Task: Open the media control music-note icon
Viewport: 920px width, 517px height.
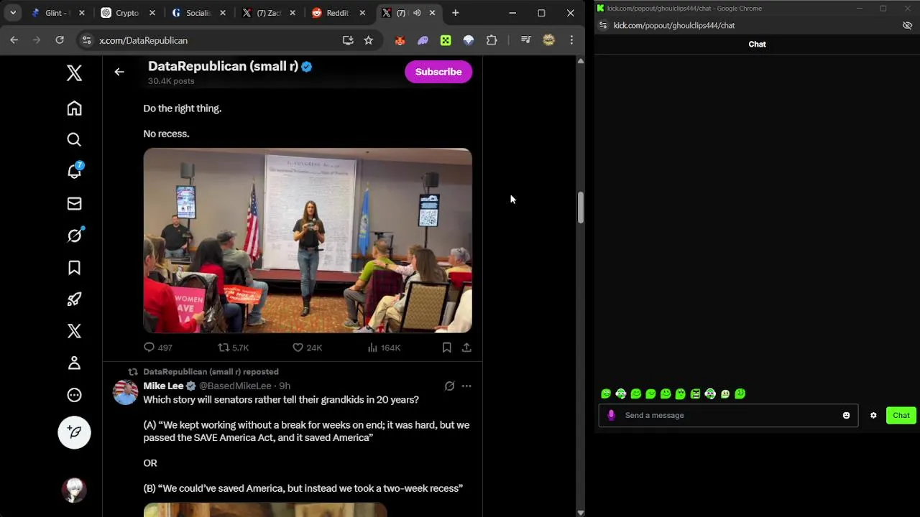Action: coord(525,40)
